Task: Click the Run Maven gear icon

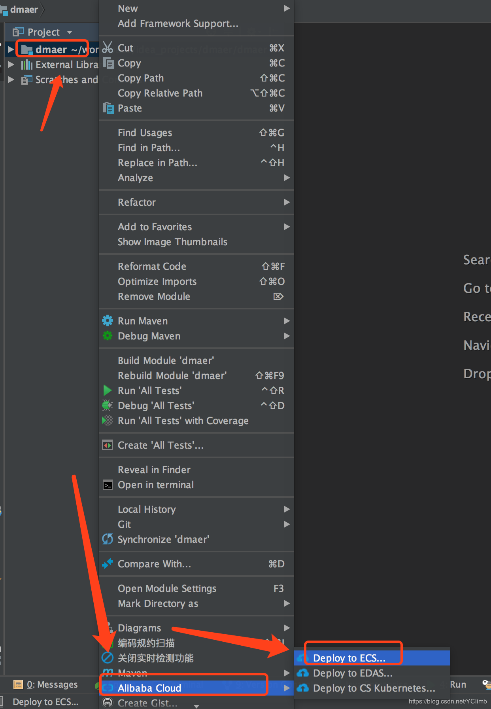Action: coord(108,320)
